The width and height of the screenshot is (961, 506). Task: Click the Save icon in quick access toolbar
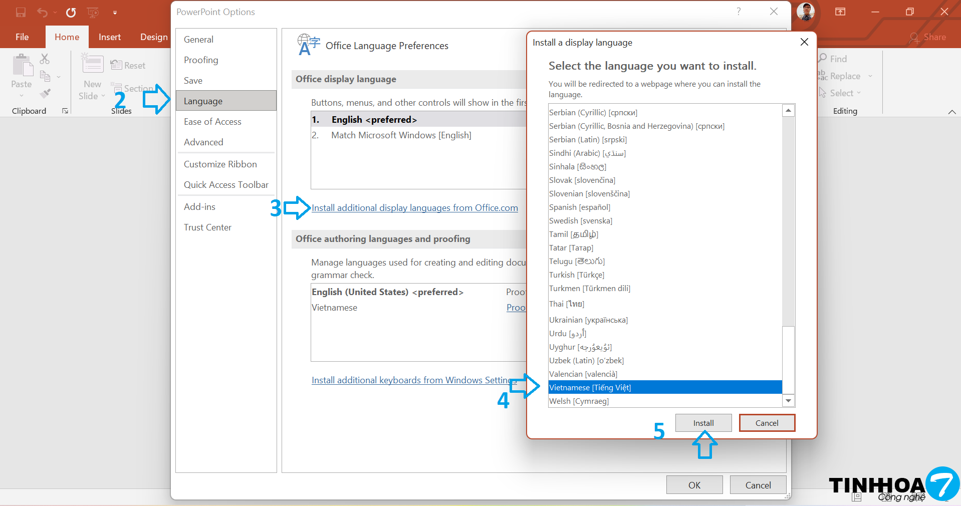pyautogui.click(x=21, y=12)
